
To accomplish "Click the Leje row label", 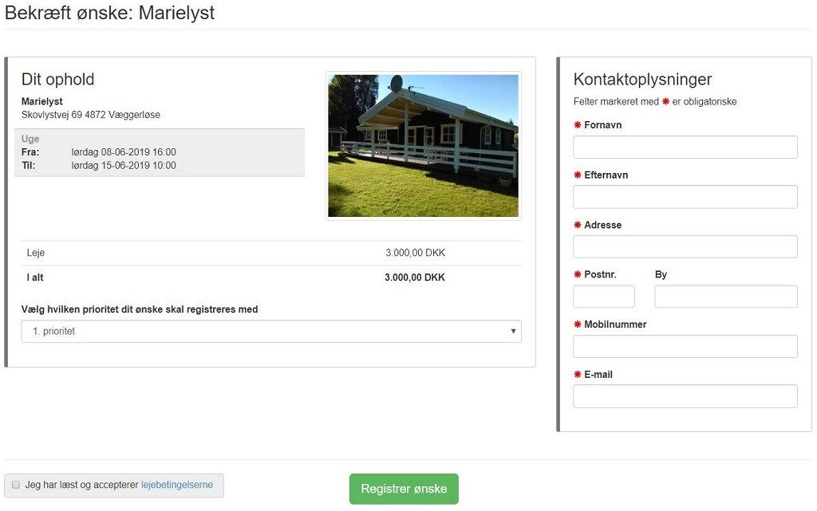I will (35, 253).
